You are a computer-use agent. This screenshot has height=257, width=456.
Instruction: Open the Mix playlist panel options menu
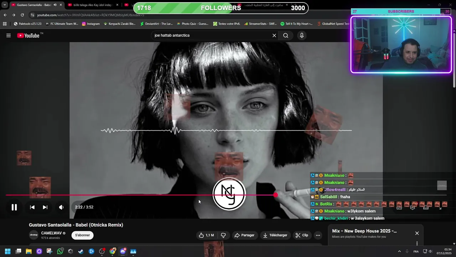417,243
